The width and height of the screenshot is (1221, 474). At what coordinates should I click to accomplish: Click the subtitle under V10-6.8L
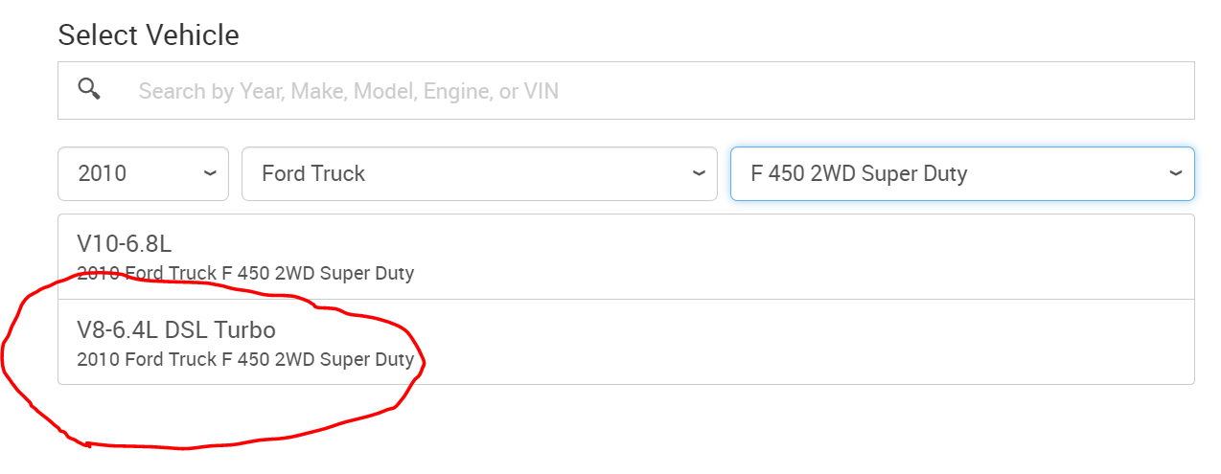coord(245,274)
